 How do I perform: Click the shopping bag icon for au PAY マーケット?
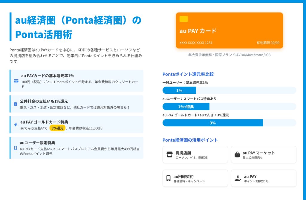point(237,155)
